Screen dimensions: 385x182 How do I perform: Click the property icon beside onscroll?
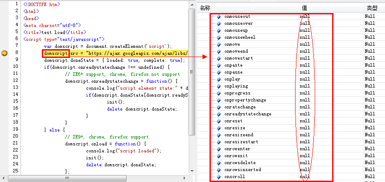coord(219,177)
